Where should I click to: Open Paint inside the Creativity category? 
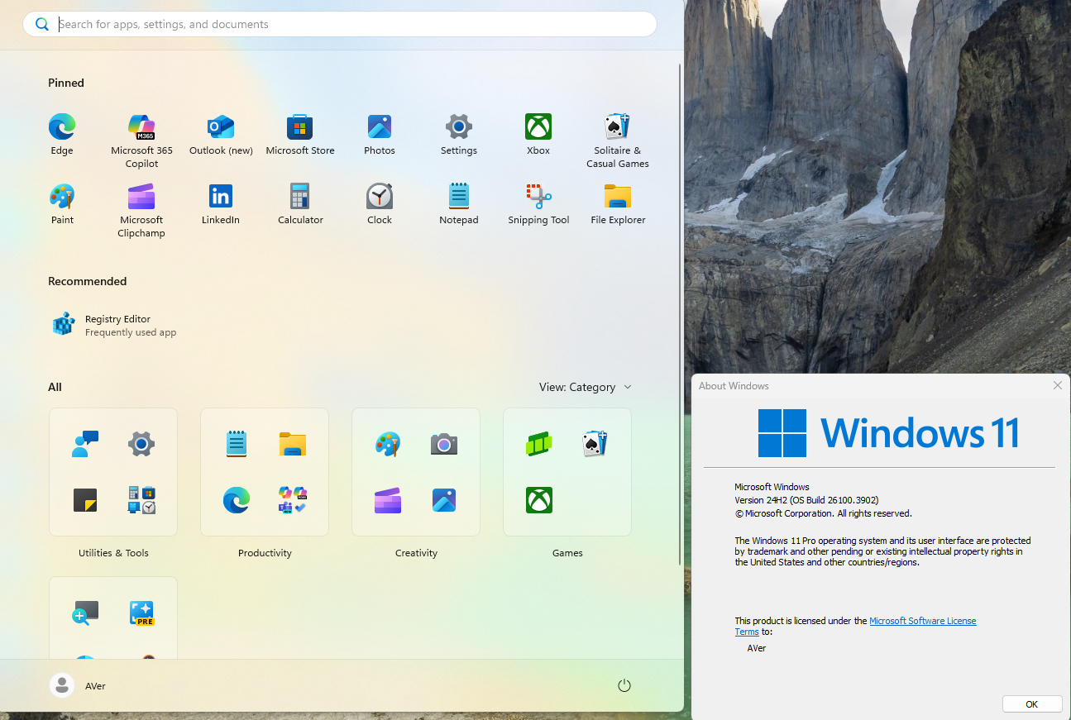click(x=388, y=444)
